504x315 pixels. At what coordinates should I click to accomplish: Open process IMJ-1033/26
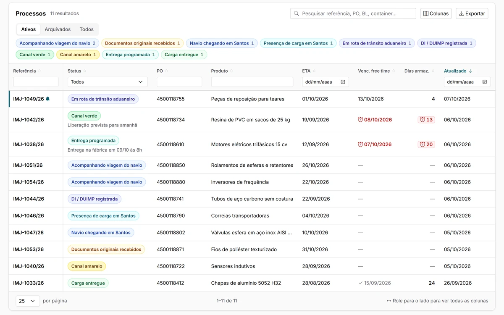29,283
